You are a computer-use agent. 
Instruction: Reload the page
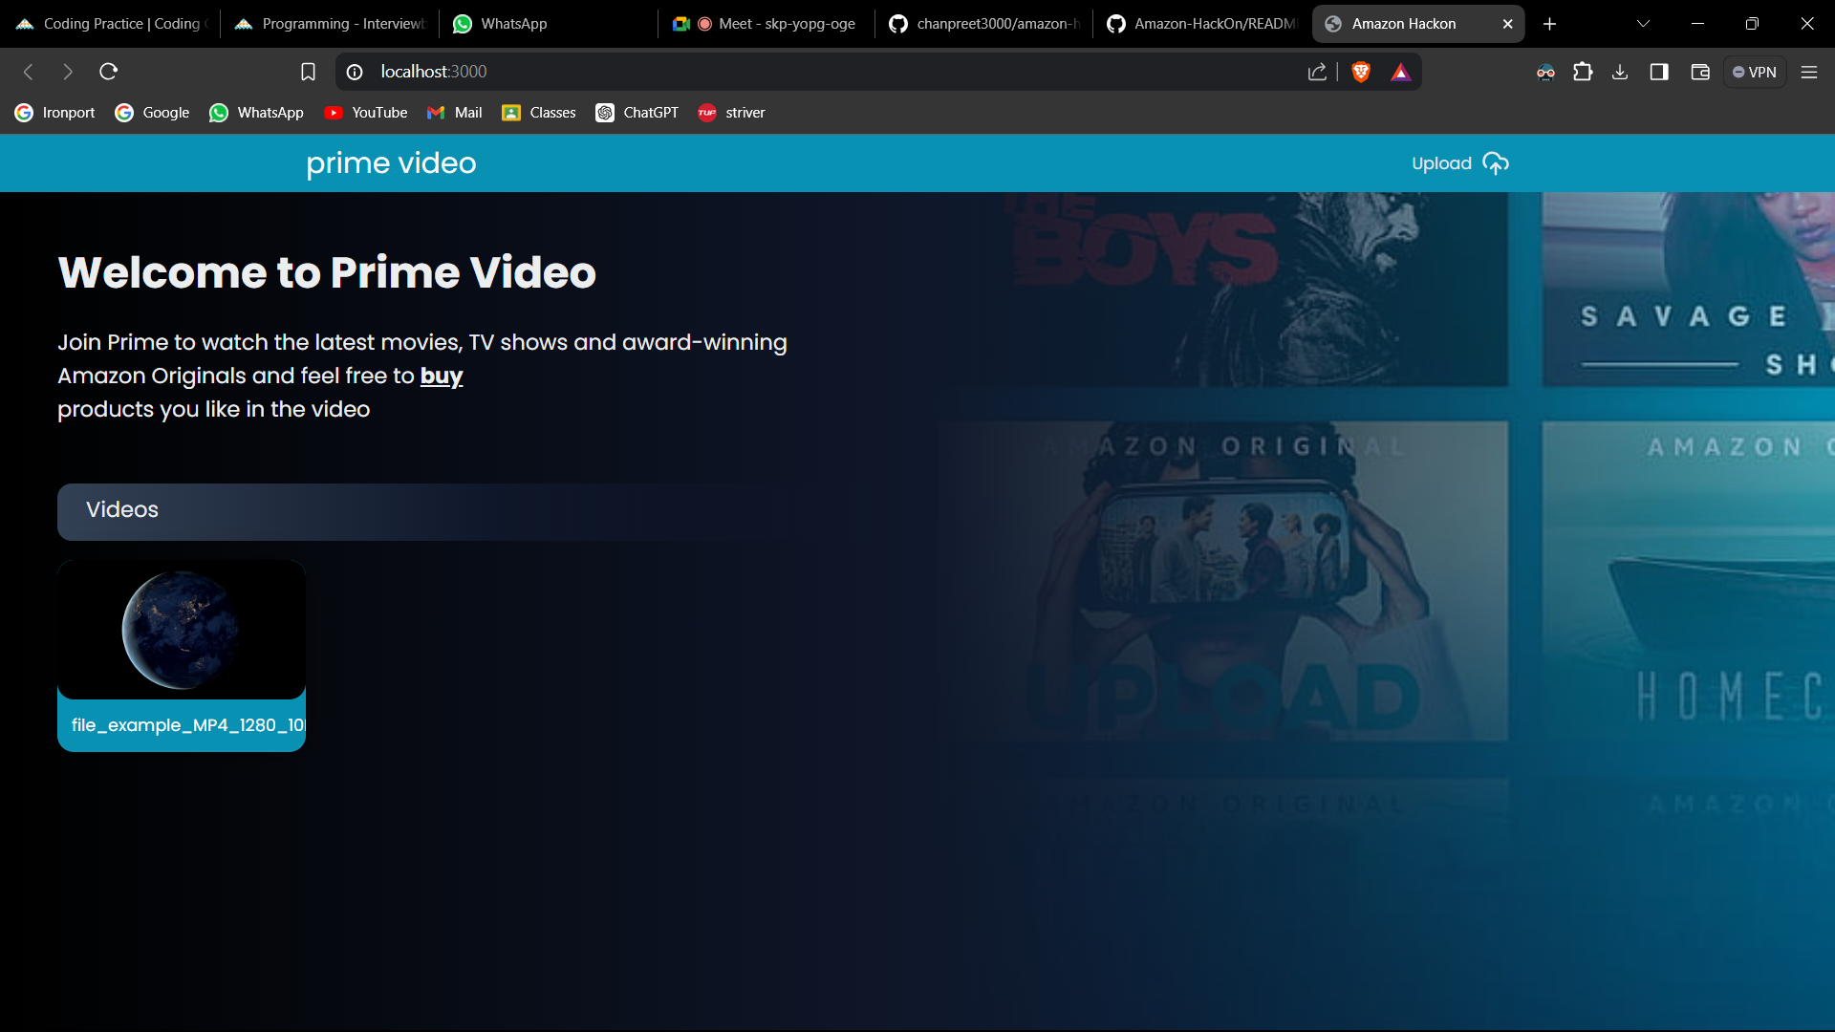(109, 72)
